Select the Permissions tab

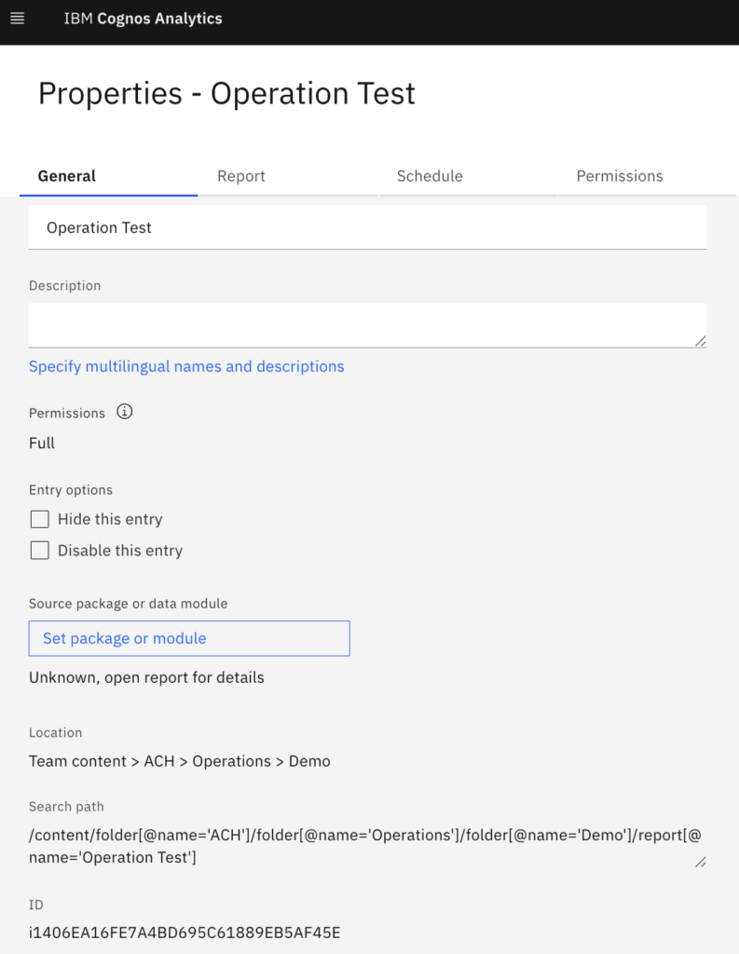point(620,176)
